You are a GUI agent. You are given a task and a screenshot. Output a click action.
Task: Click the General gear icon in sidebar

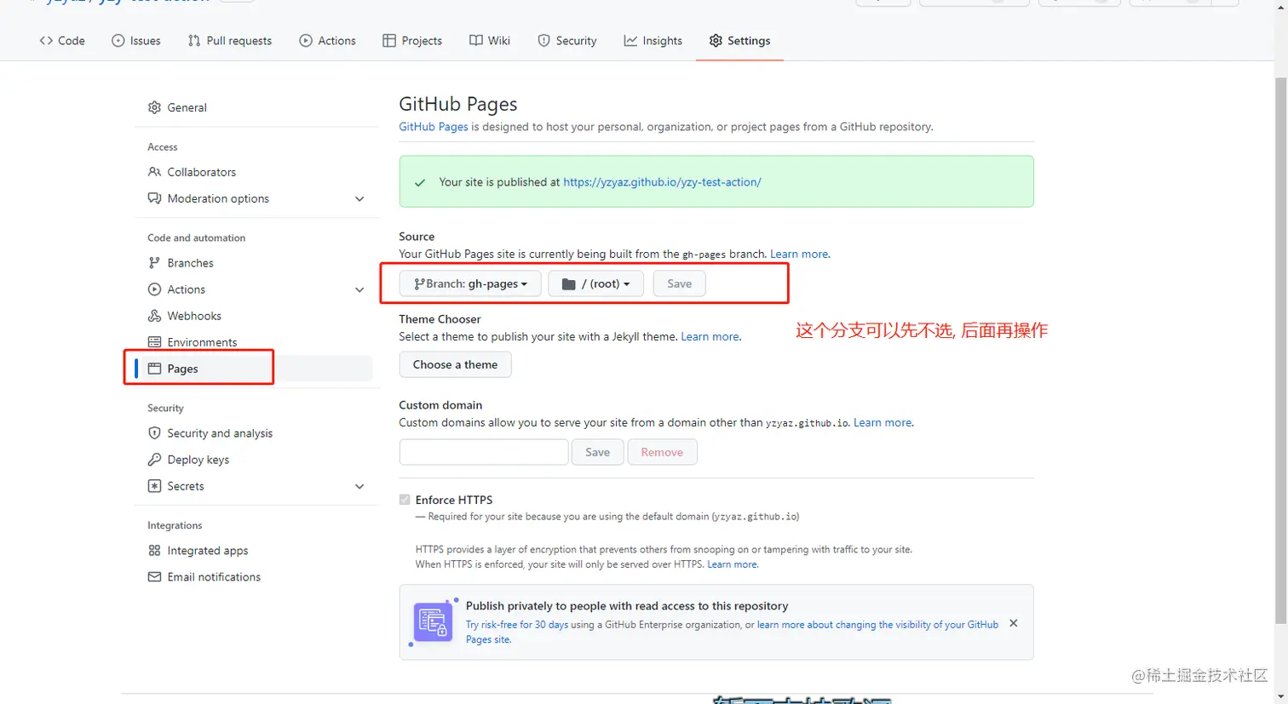click(x=154, y=107)
